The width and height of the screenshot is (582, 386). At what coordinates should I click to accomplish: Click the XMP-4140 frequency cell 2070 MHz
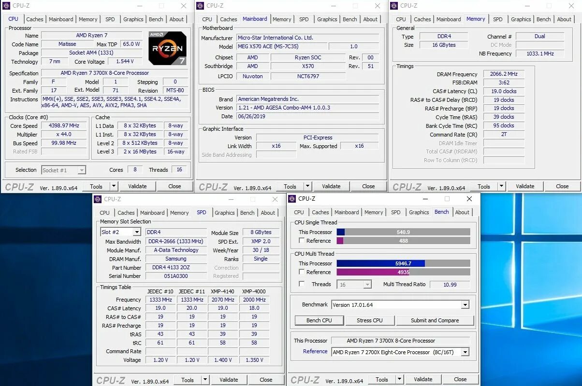[x=223, y=300]
